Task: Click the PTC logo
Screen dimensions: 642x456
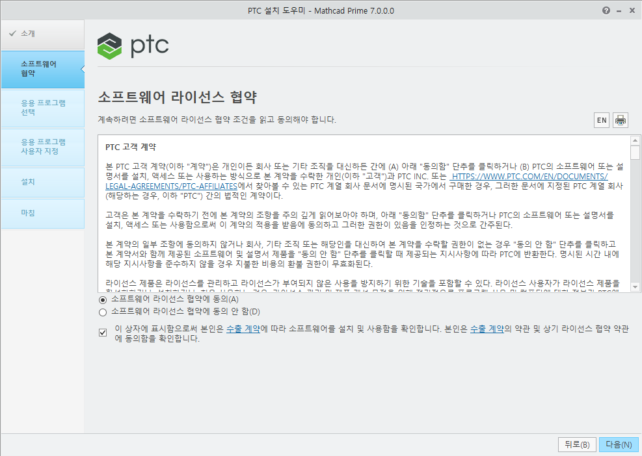Action: pyautogui.click(x=133, y=46)
